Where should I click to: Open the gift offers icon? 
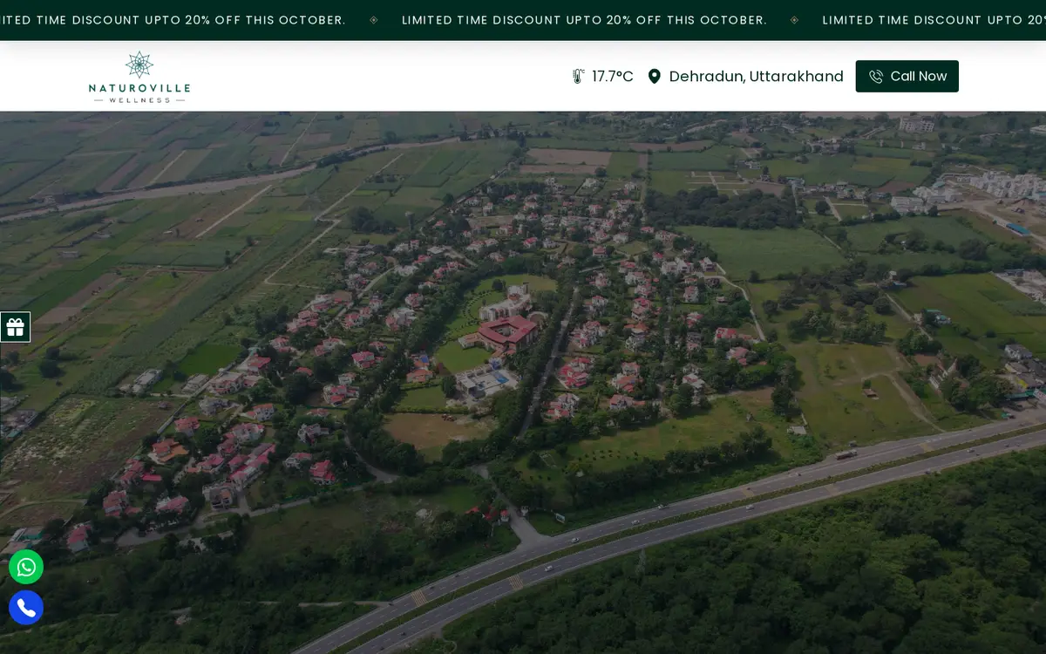coord(15,327)
